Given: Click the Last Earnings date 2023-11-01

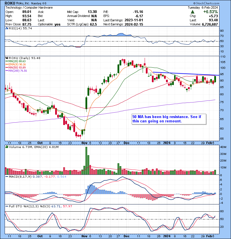Looking at the screenshot, I should click(134, 20).
